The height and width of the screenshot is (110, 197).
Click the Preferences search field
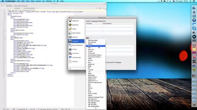(76, 68)
